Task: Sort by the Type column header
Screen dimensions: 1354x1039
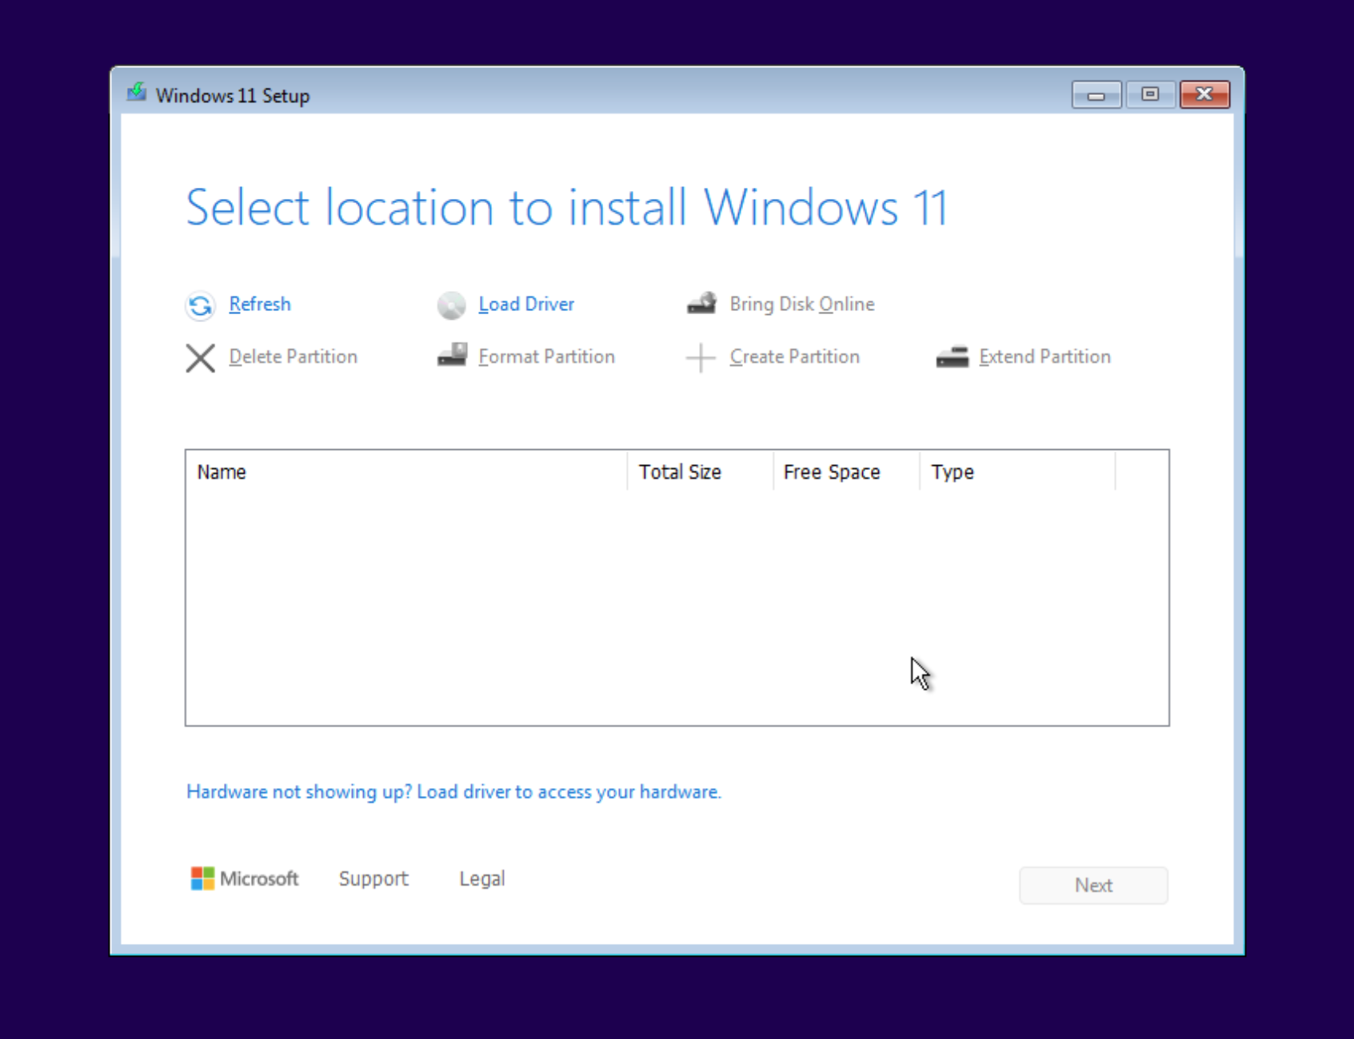Action: [x=1017, y=472]
